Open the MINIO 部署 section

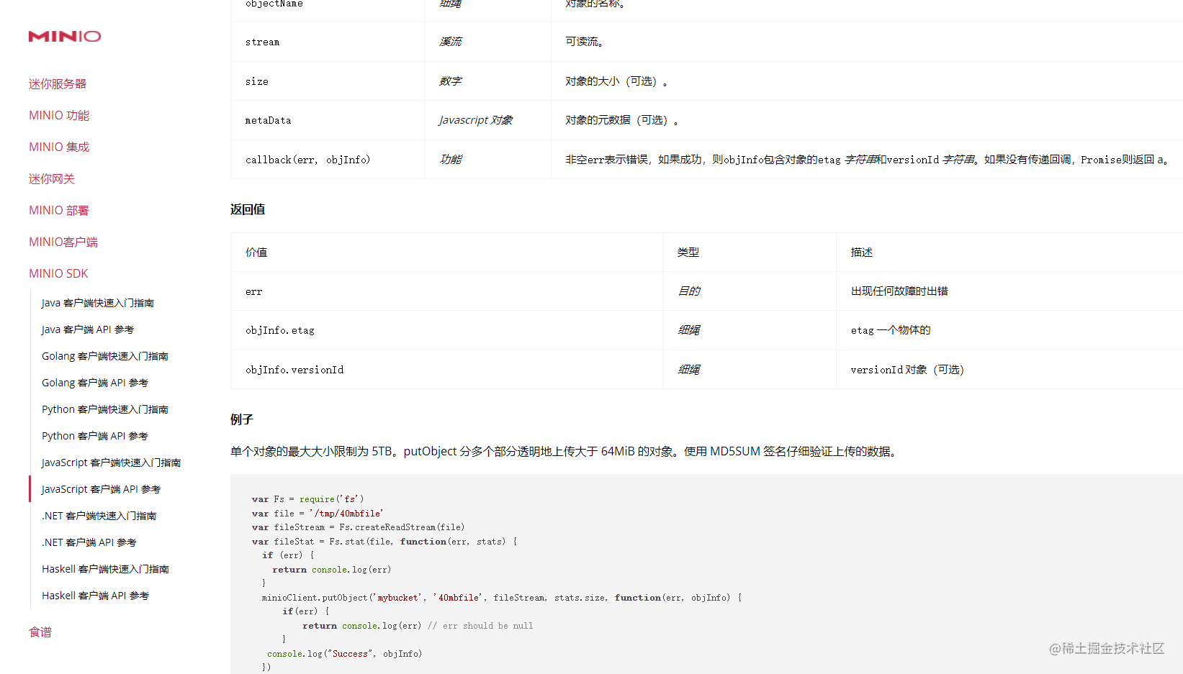pyautogui.click(x=59, y=210)
